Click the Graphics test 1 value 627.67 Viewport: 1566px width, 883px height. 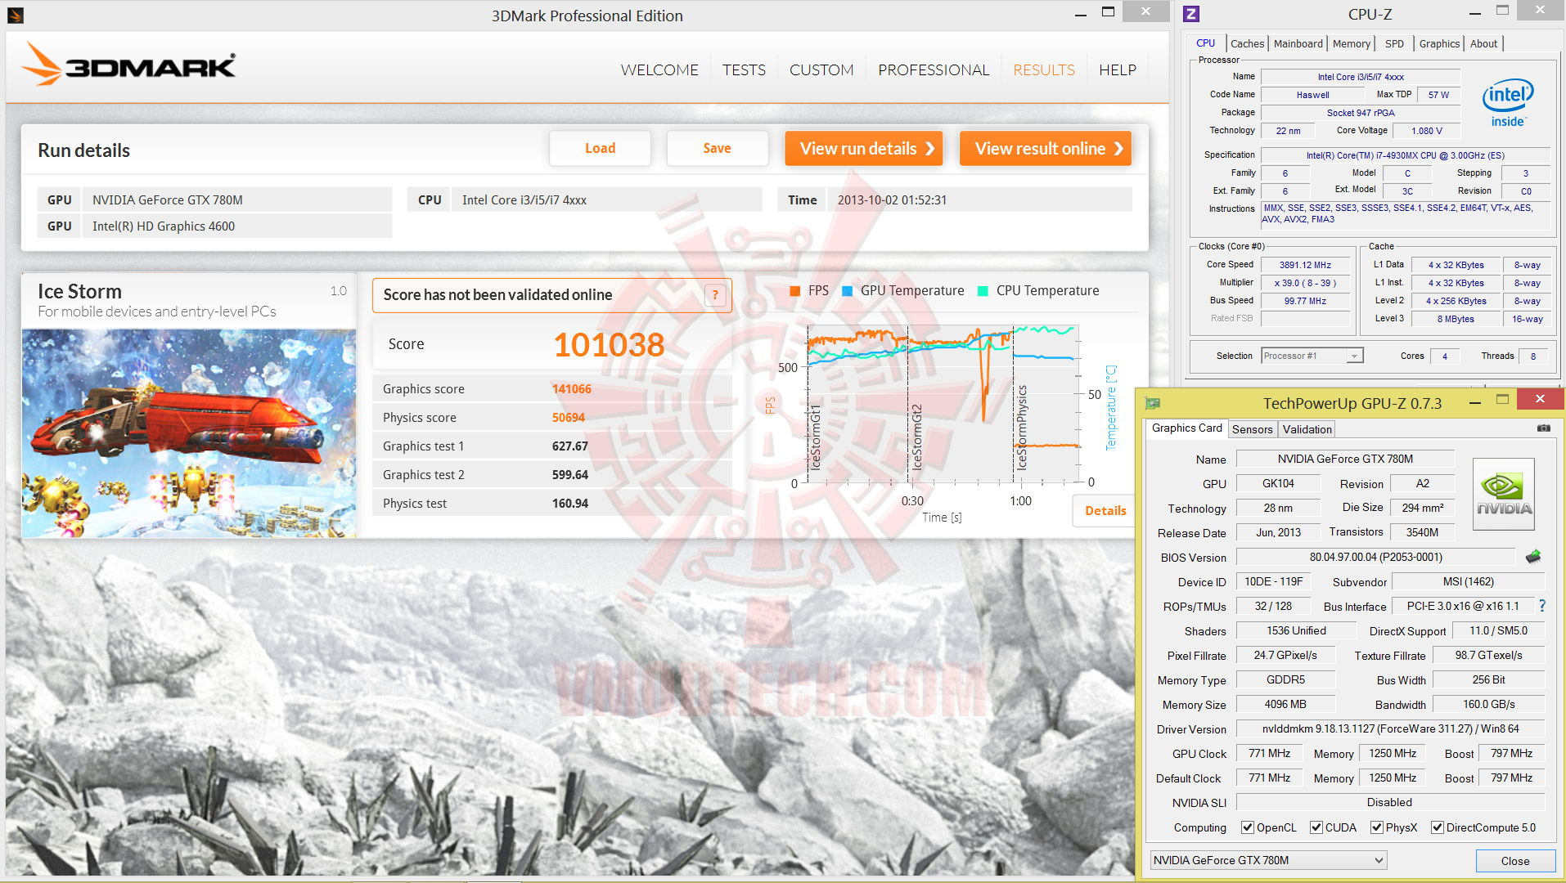(570, 446)
